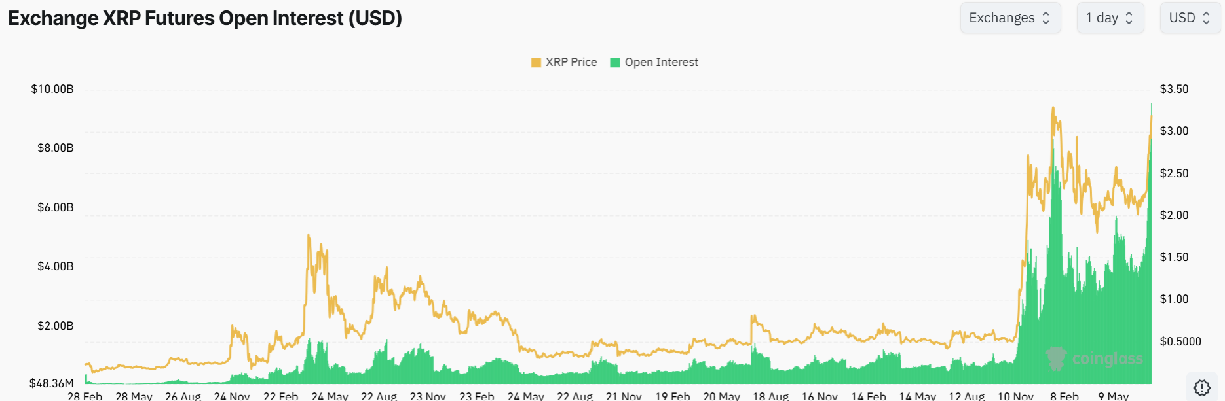Select the chart title Exchange XRP Futures Open Interest
This screenshot has height=401, width=1225.
click(x=204, y=18)
